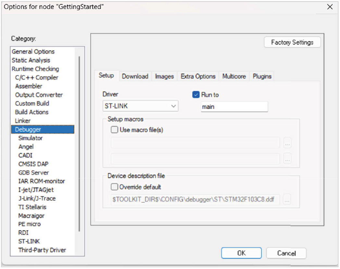This screenshot has width=340, height=269.
Task: Browse for device description file
Action: 287,199
